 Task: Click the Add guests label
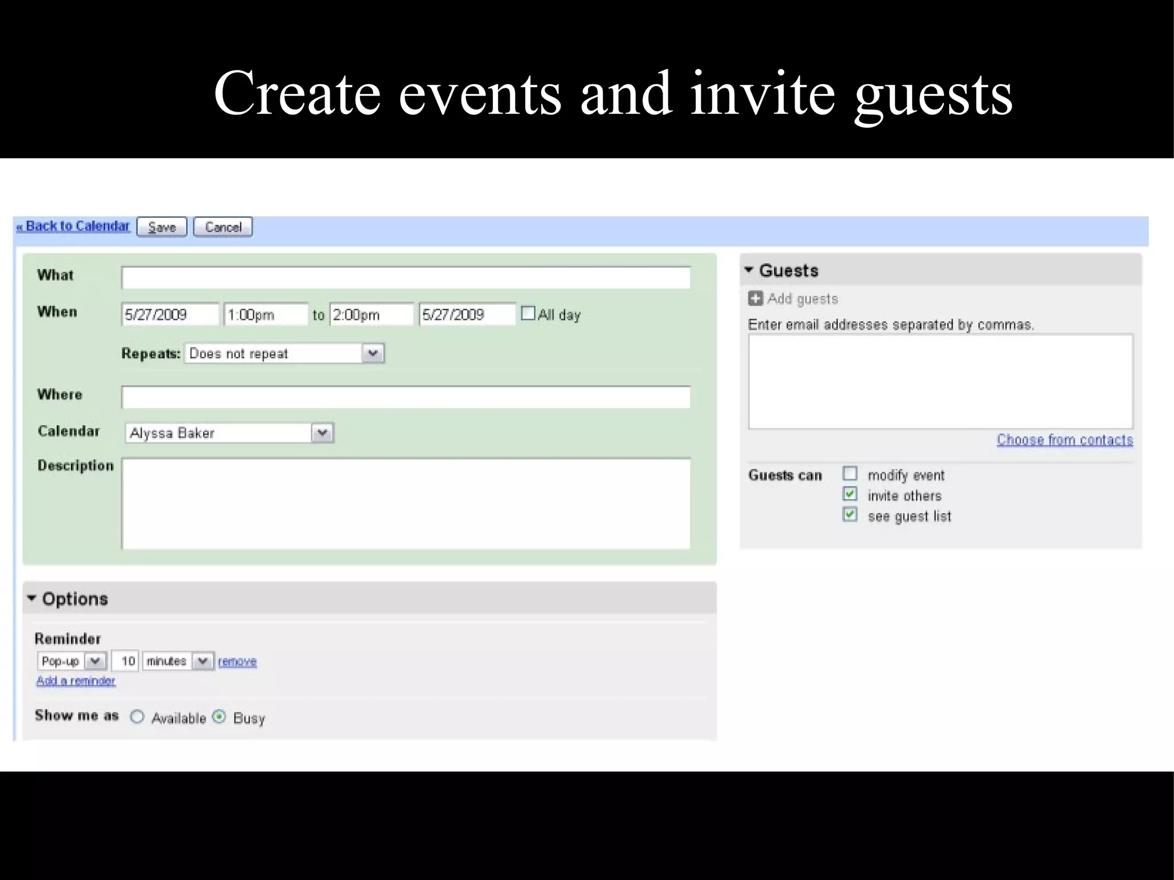tap(803, 299)
